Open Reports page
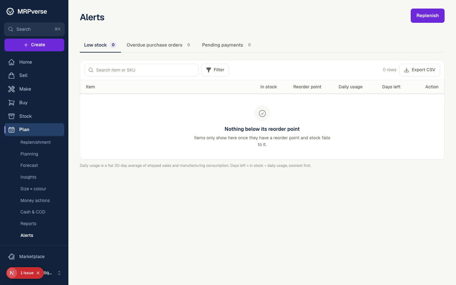 pyautogui.click(x=28, y=224)
